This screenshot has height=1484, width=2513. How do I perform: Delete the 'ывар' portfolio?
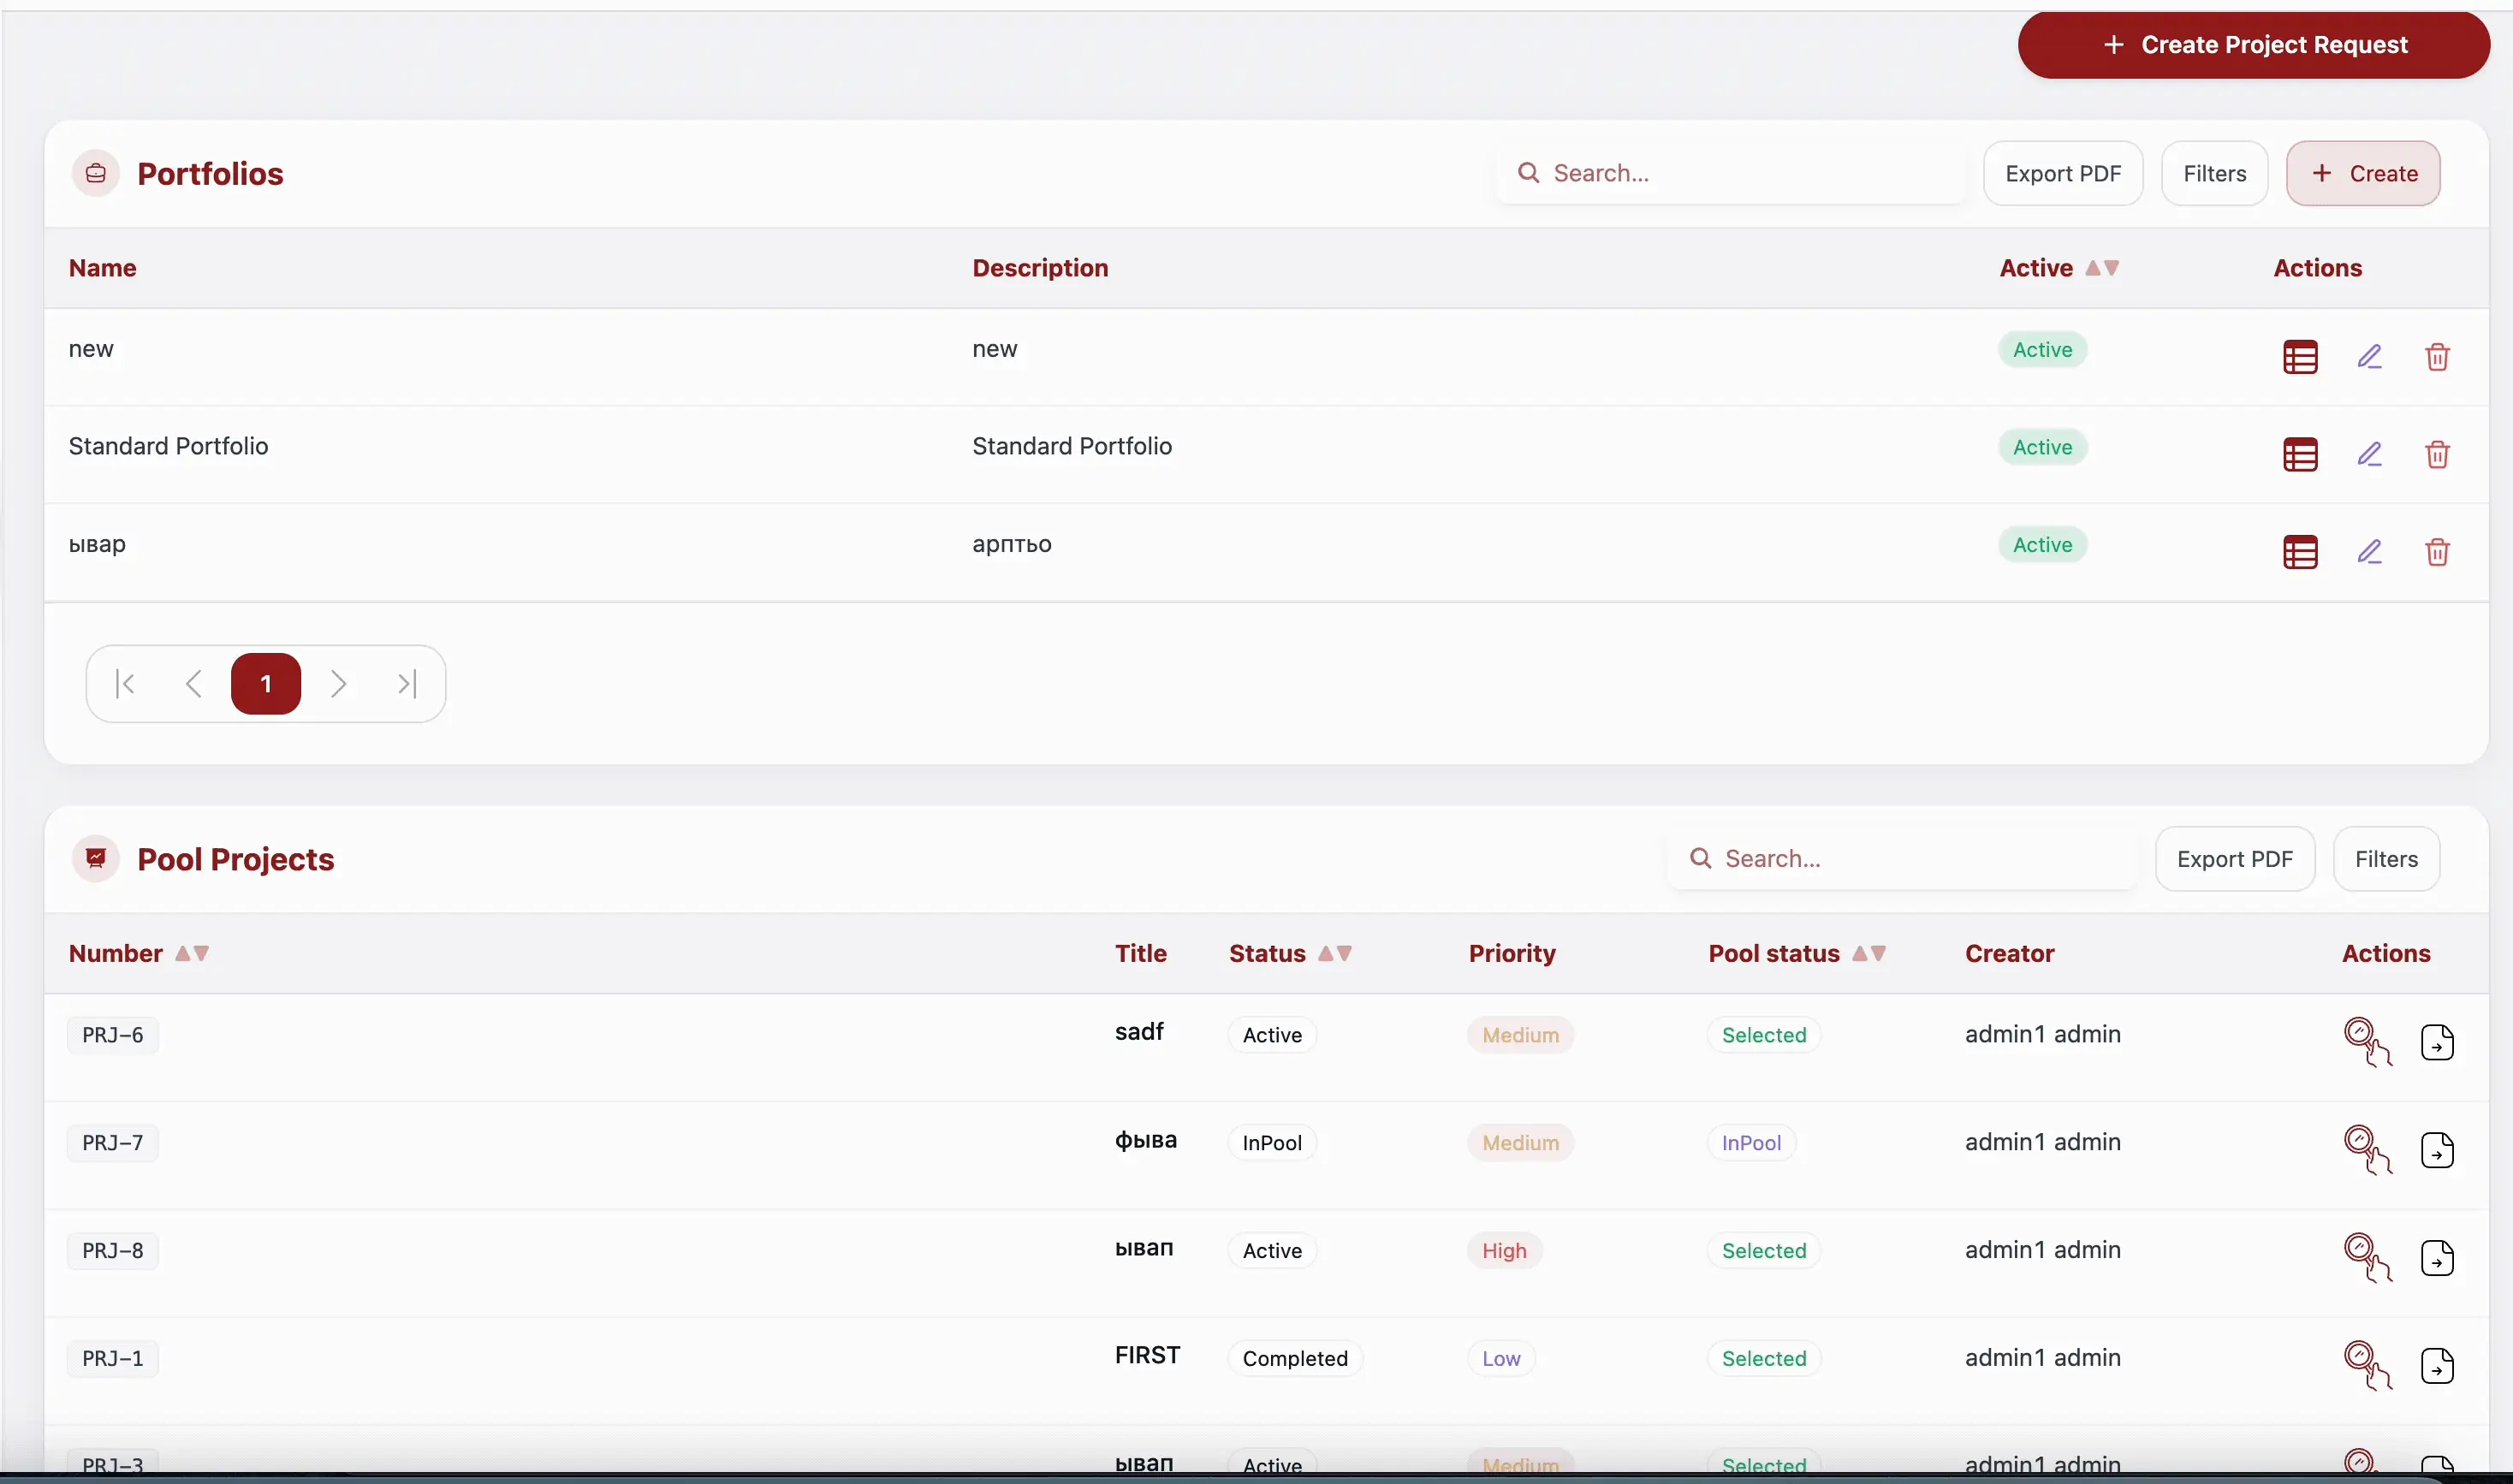(x=2437, y=552)
